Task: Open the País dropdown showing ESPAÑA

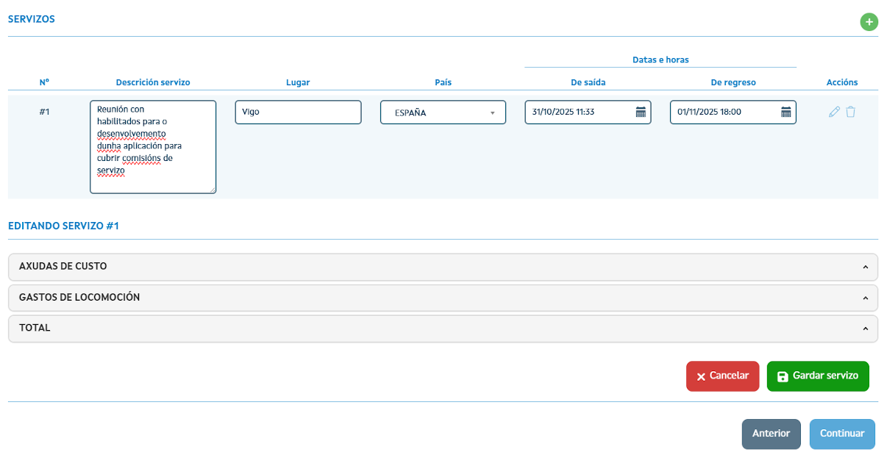Action: tap(443, 112)
